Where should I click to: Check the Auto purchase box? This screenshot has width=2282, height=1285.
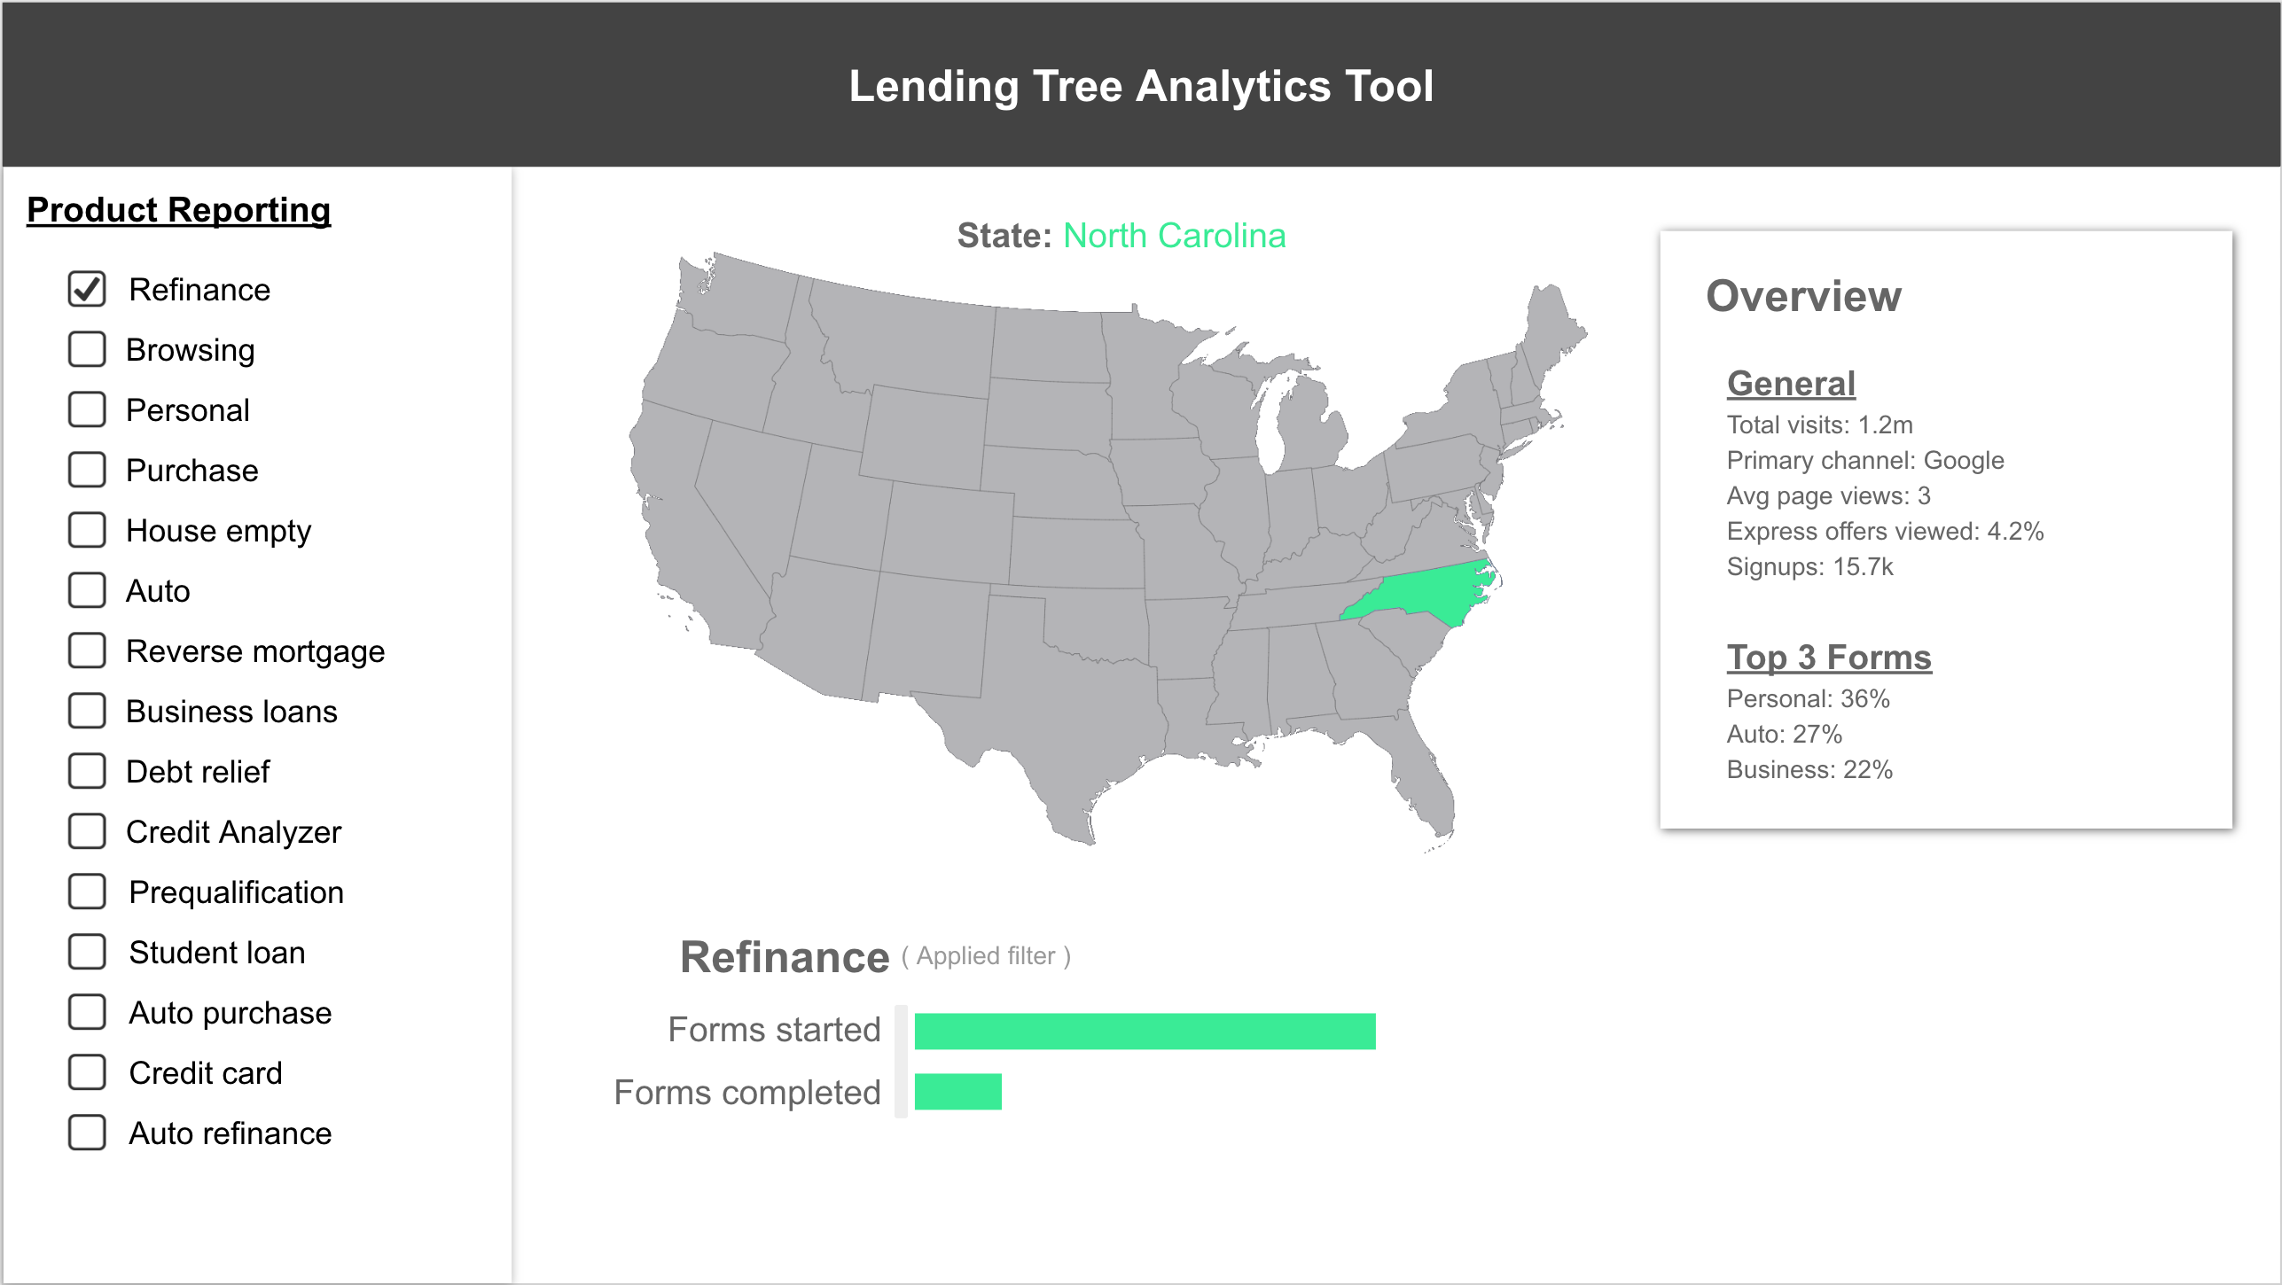click(87, 1013)
